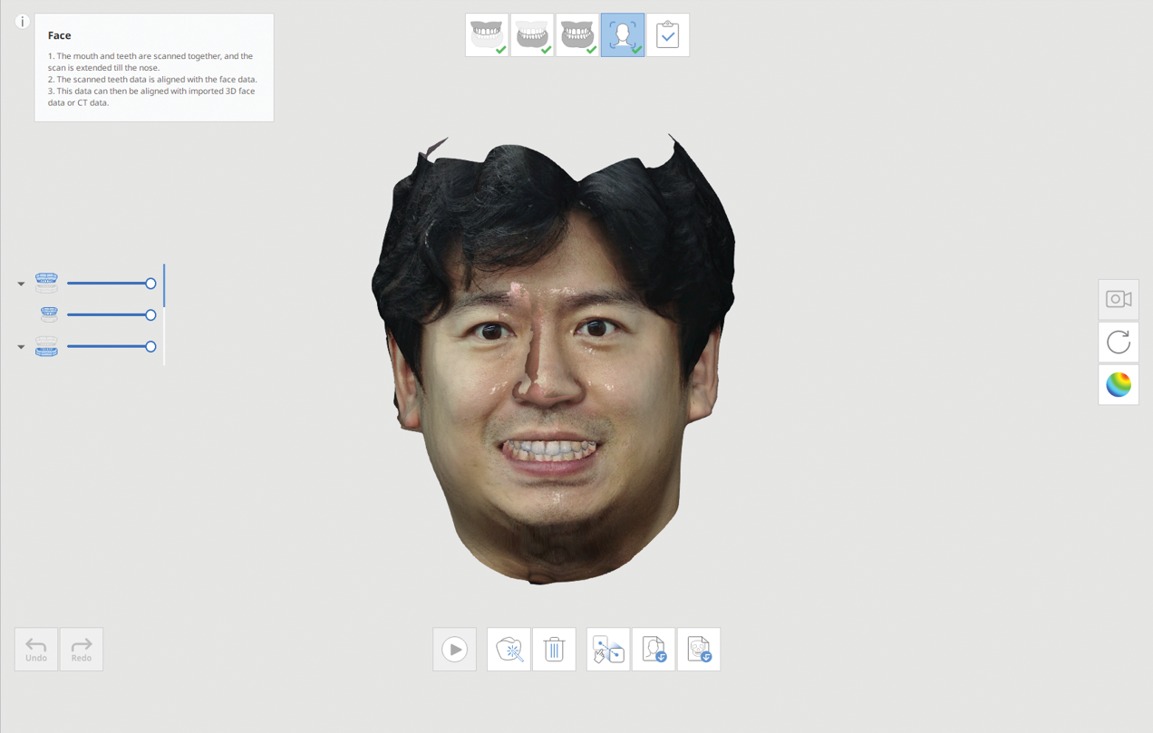Image resolution: width=1153 pixels, height=733 pixels.
Task: Open the manual alignment tool
Action: pos(607,649)
